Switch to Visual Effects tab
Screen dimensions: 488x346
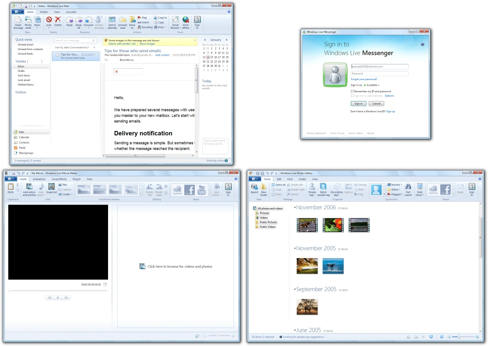point(59,179)
